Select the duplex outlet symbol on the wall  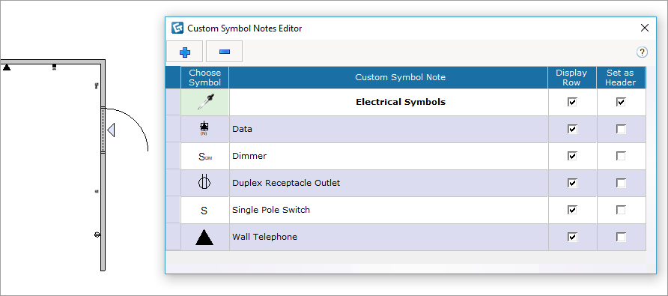(x=97, y=234)
